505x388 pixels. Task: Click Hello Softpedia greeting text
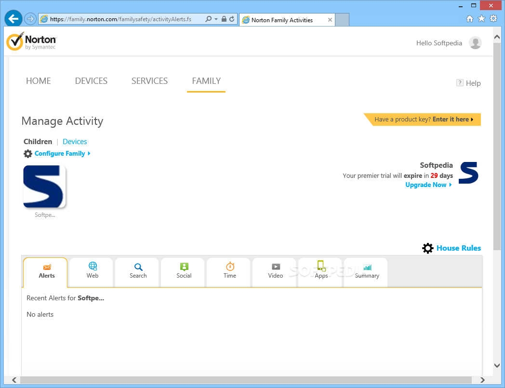tap(439, 43)
